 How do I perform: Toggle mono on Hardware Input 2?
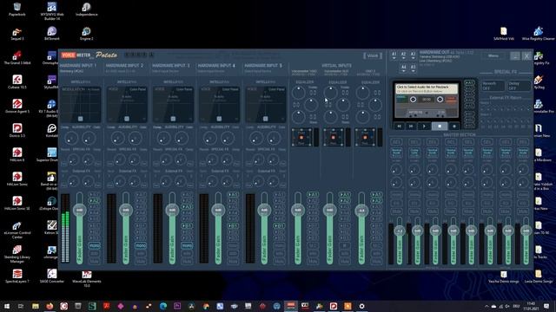(141, 245)
